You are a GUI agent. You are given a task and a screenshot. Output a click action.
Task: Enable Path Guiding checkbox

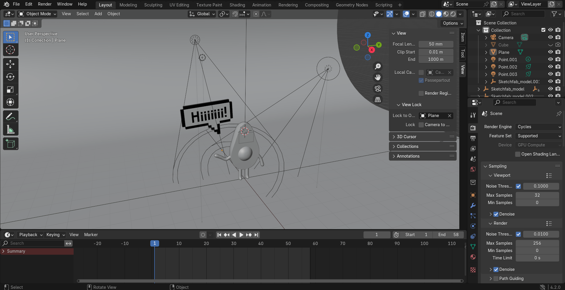tap(496, 279)
